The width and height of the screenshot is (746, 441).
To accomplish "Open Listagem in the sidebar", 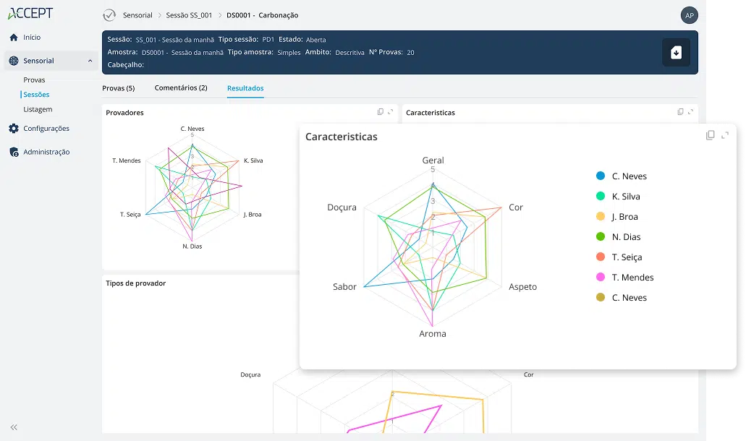I will (38, 109).
